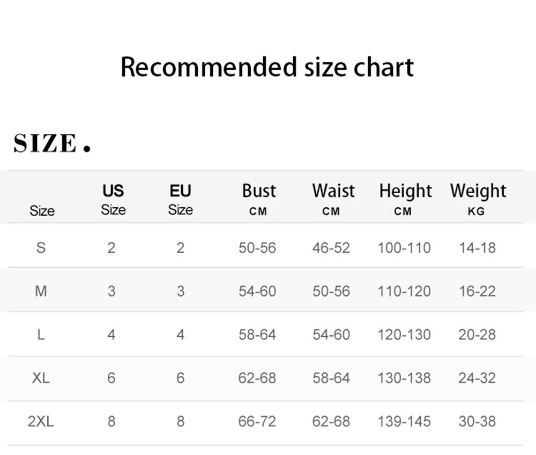The height and width of the screenshot is (455, 536).
Task: Click the height value 120-130
Action: click(x=404, y=335)
